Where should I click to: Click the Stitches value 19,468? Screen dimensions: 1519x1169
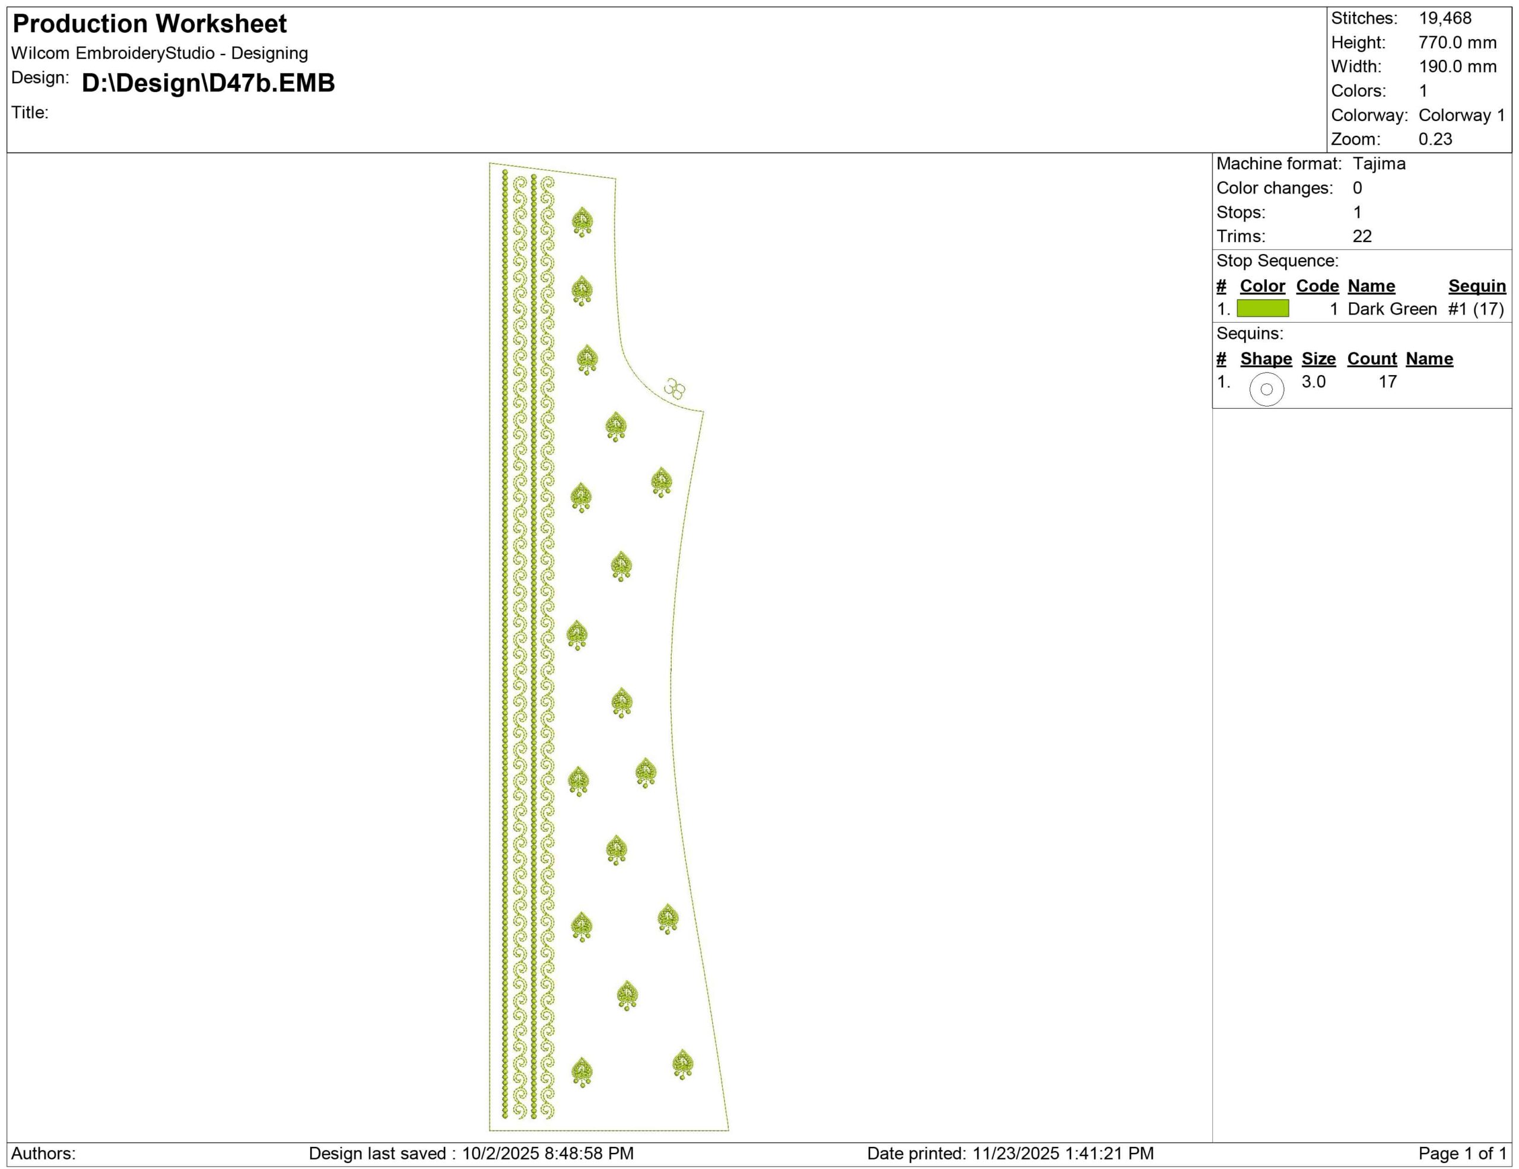[x=1445, y=19]
